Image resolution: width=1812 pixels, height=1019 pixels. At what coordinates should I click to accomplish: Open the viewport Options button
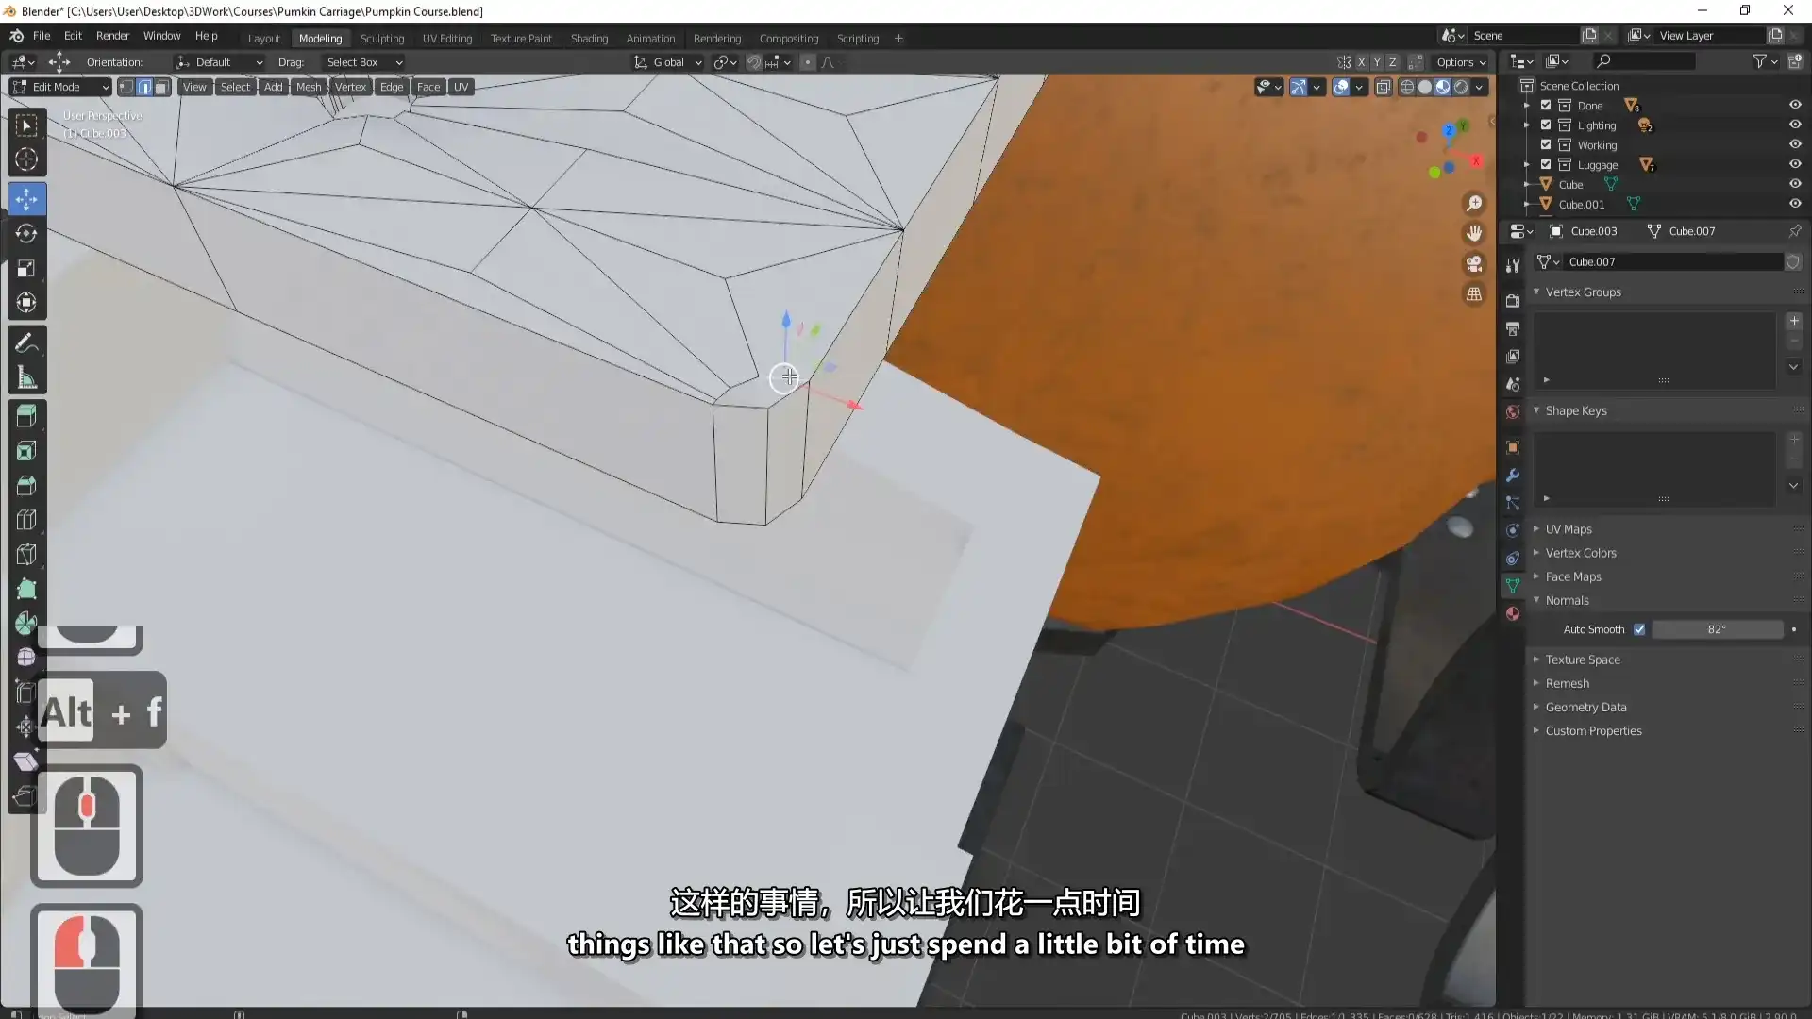(1459, 62)
